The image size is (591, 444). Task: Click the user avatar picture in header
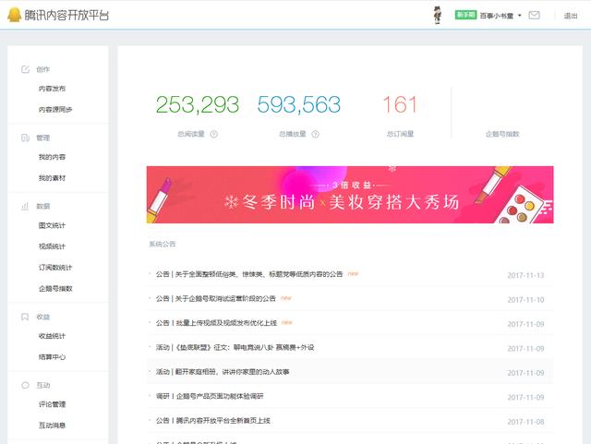coord(437,15)
